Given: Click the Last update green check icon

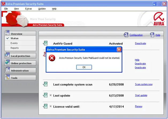Looking at the screenshot, I should pos(45,95).
